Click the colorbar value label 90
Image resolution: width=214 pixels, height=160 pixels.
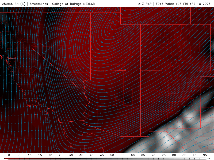point(194,155)
